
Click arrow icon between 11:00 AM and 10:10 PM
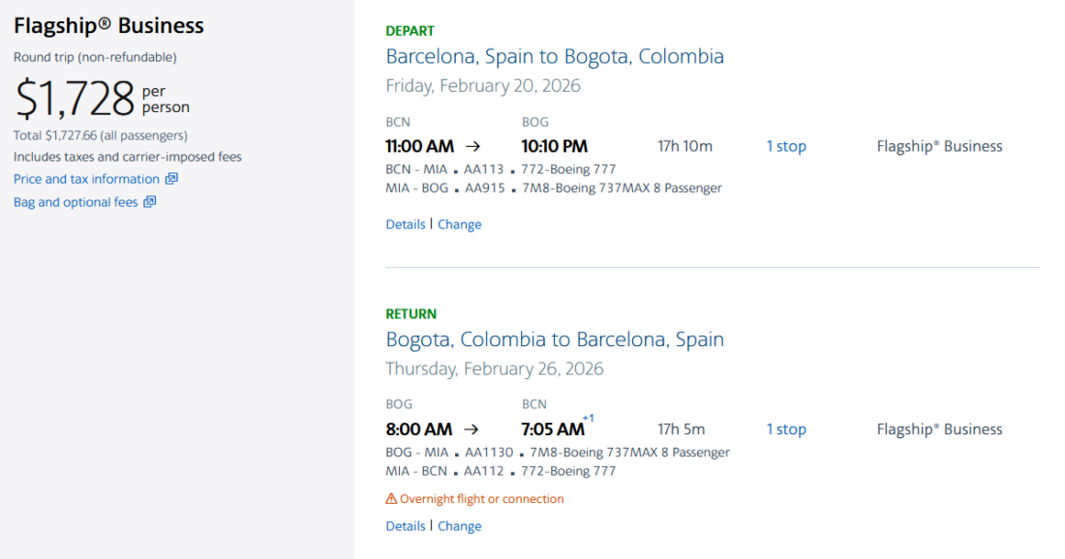[472, 147]
